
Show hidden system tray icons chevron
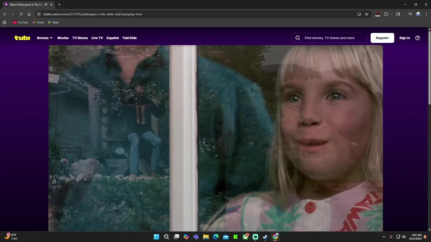coord(384,237)
